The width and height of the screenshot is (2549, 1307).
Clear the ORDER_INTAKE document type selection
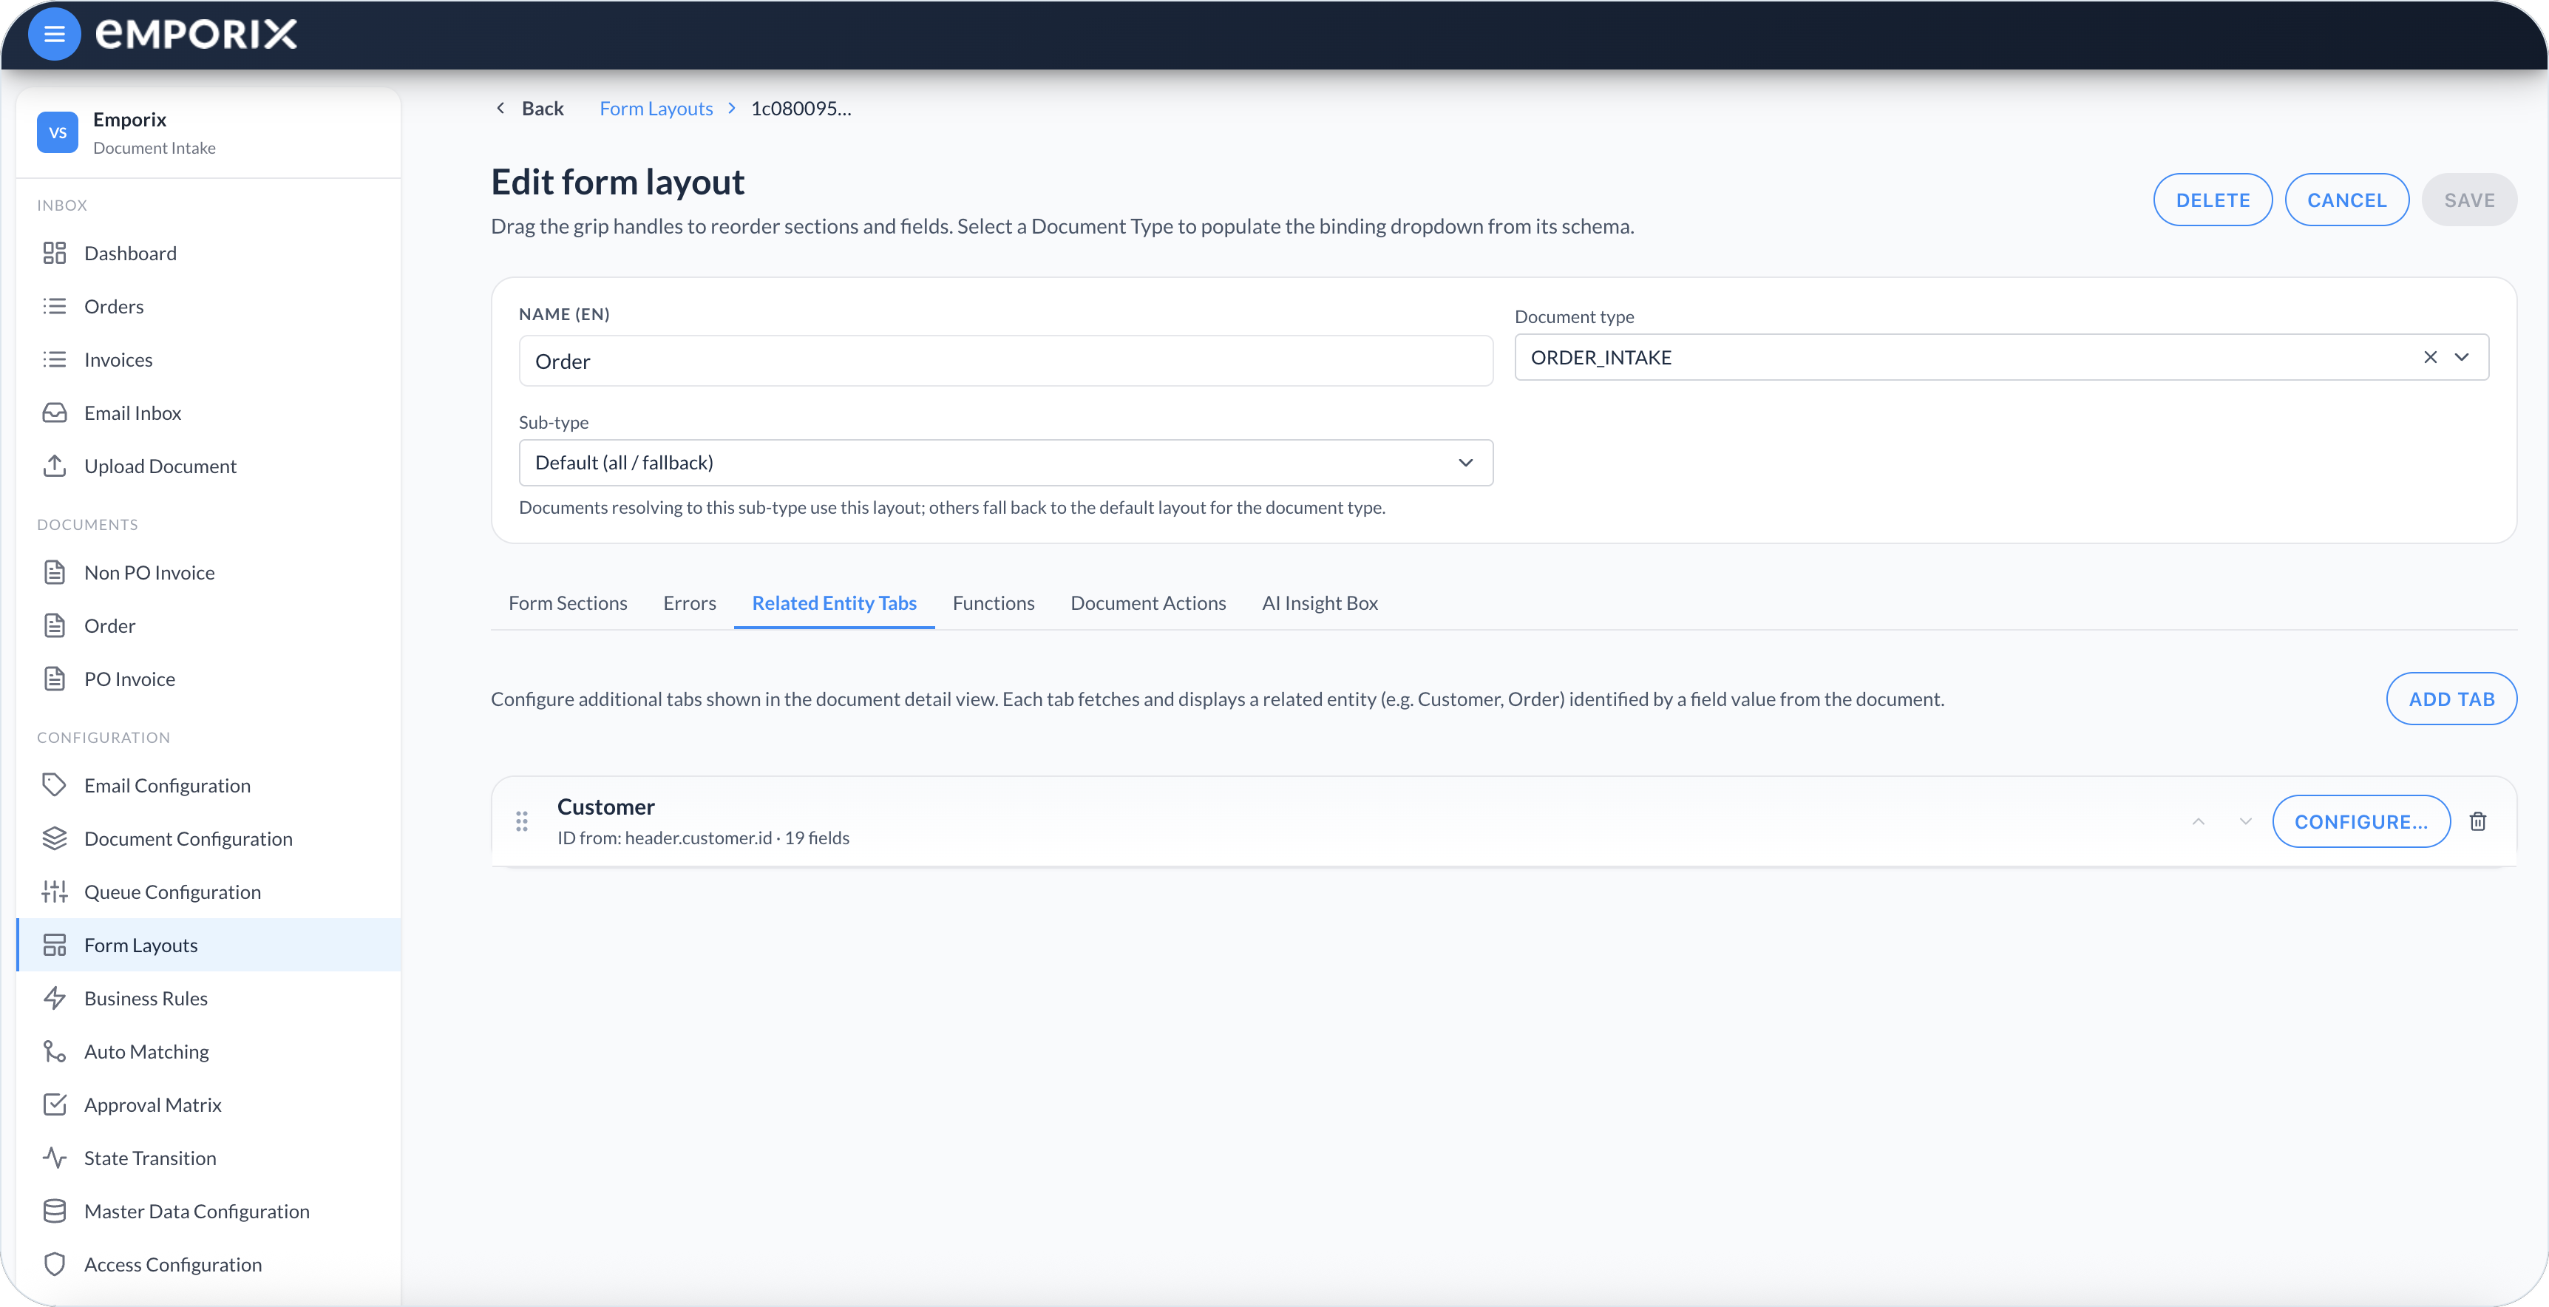[x=2430, y=357]
